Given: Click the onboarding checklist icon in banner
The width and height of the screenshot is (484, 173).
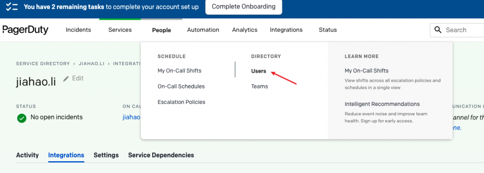Looking at the screenshot, I should [12, 7].
